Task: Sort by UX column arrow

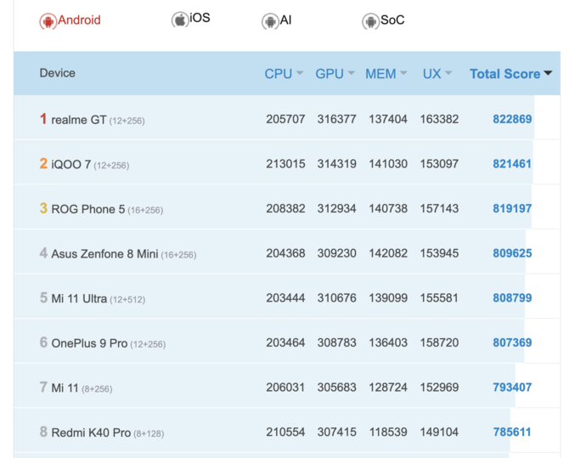Action: tap(448, 73)
